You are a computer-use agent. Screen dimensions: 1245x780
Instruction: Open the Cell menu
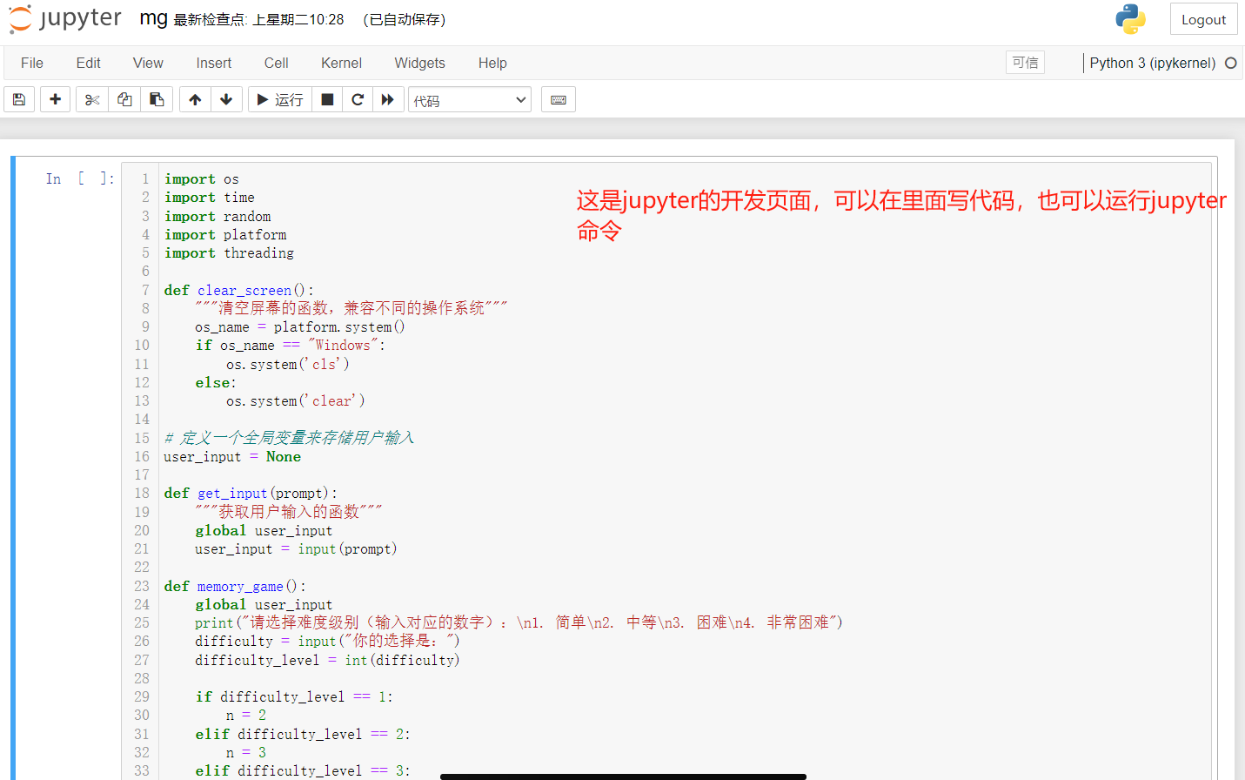click(x=277, y=63)
